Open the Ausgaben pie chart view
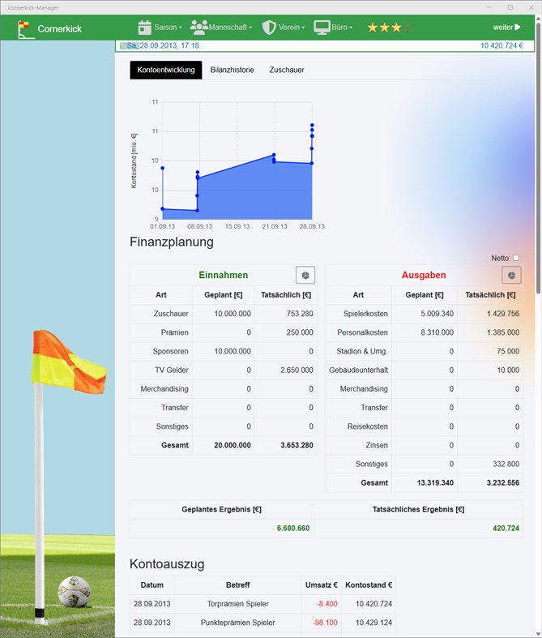 [x=511, y=276]
